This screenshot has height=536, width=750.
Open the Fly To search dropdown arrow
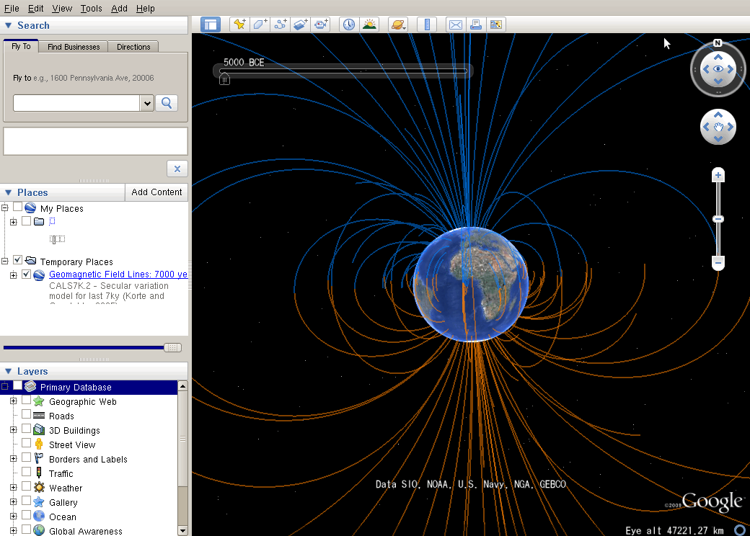[x=147, y=103]
